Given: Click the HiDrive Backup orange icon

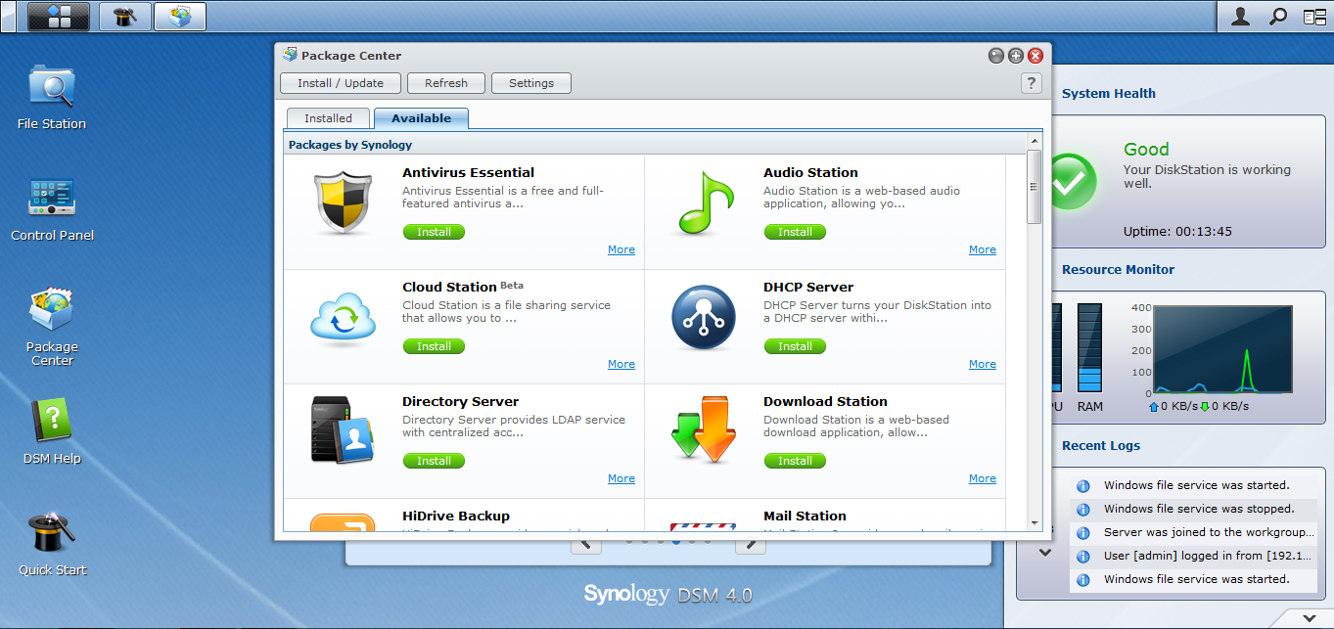Looking at the screenshot, I should [x=344, y=523].
